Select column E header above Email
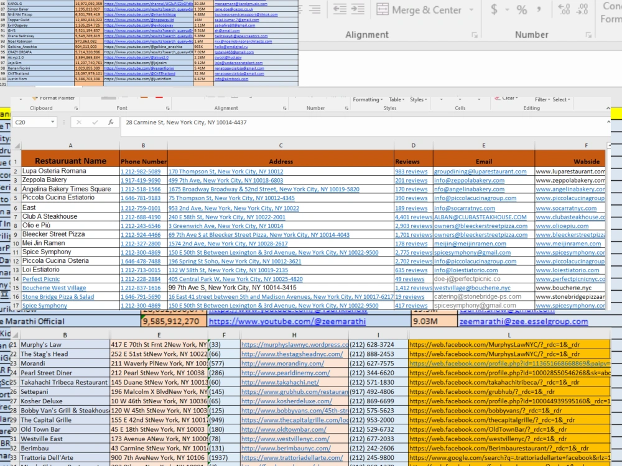The width and height of the screenshot is (622, 466). (x=484, y=146)
